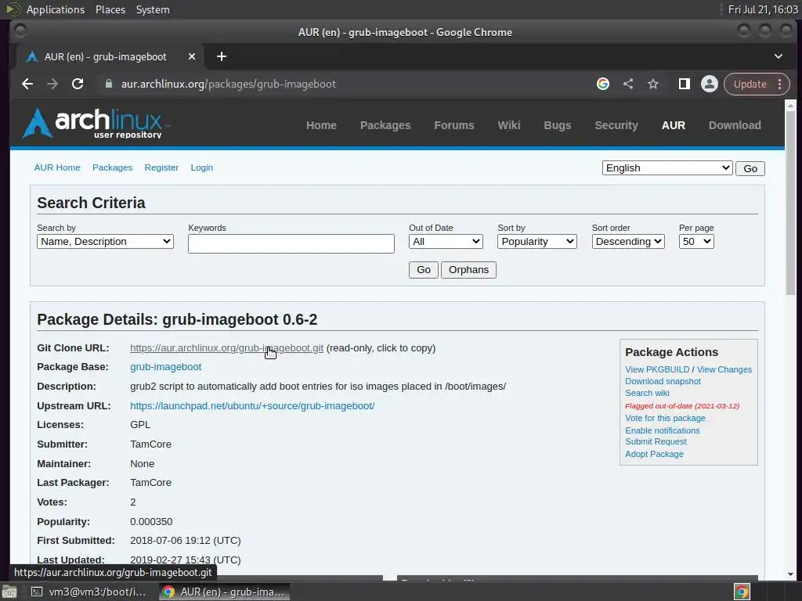This screenshot has height=601, width=802.
Task: Go to Home in the Arch navigation
Action: tap(321, 125)
